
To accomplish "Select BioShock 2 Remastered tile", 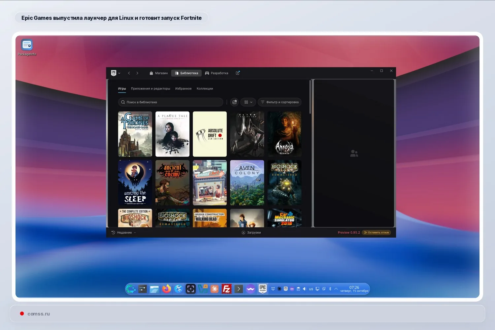I will tap(284, 183).
